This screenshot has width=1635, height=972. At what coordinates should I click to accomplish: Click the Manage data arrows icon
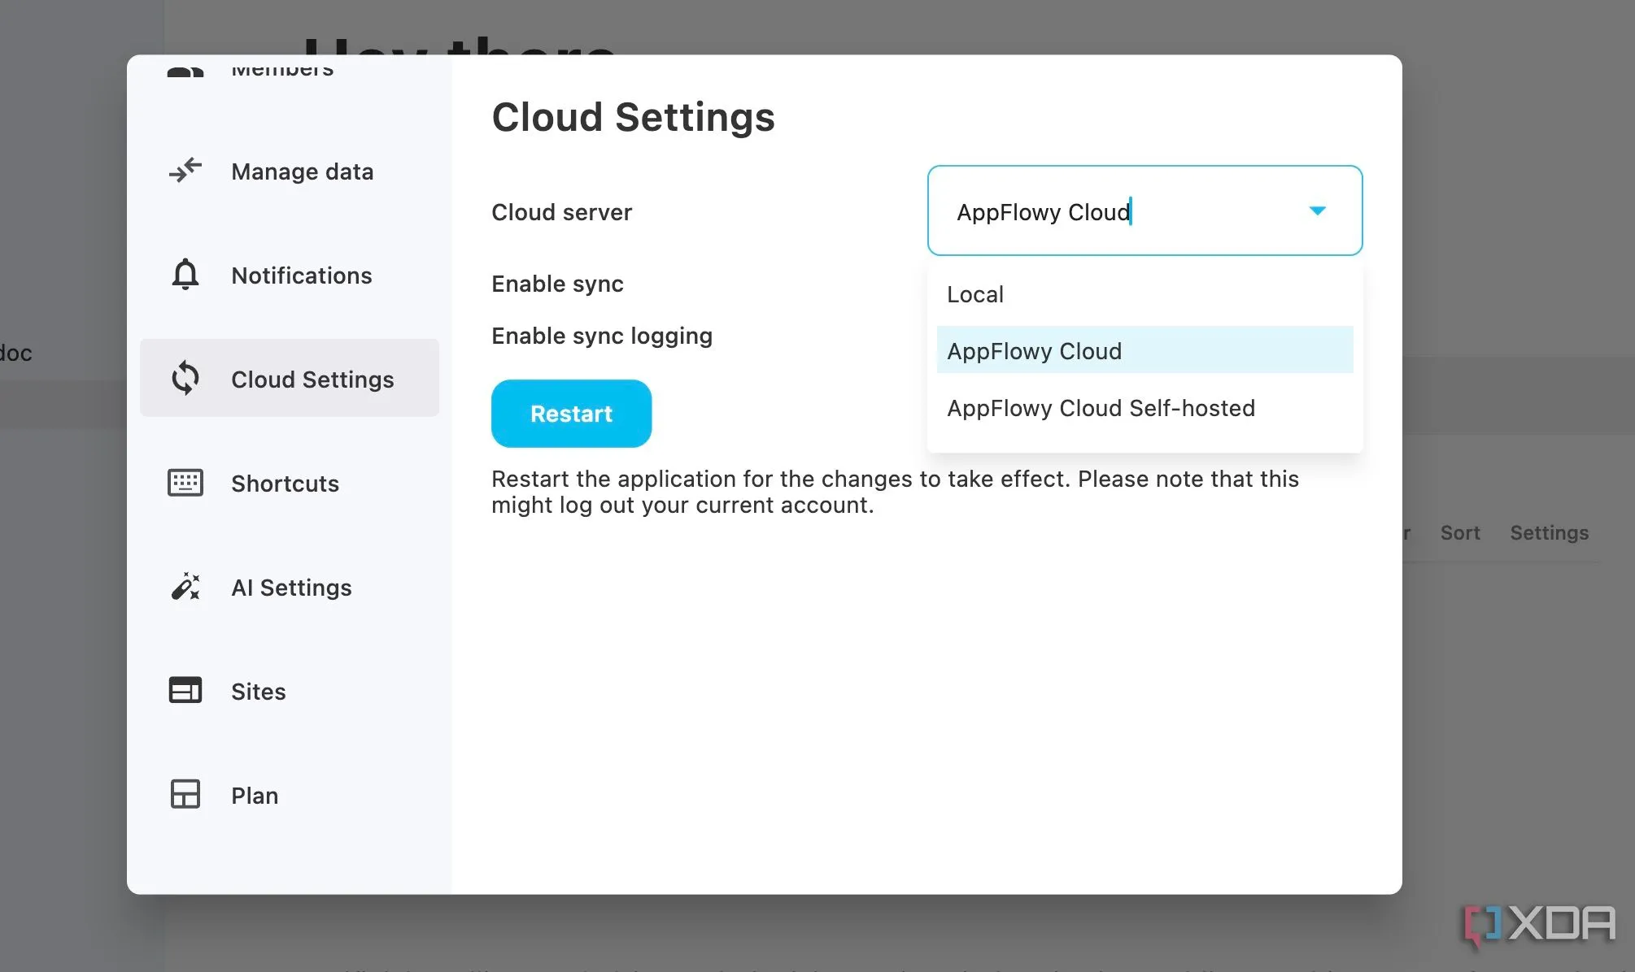[x=185, y=171]
